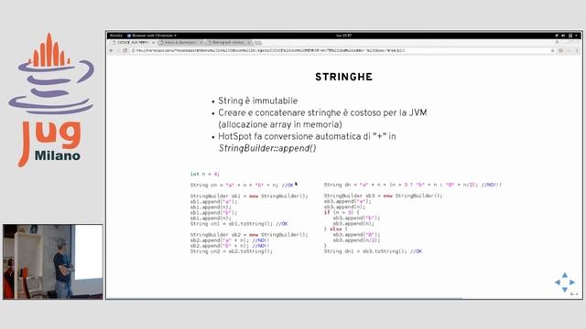Viewport: 586px width, 329px height.
Task: Navigate up with the slide up arrow
Action: [x=565, y=275]
